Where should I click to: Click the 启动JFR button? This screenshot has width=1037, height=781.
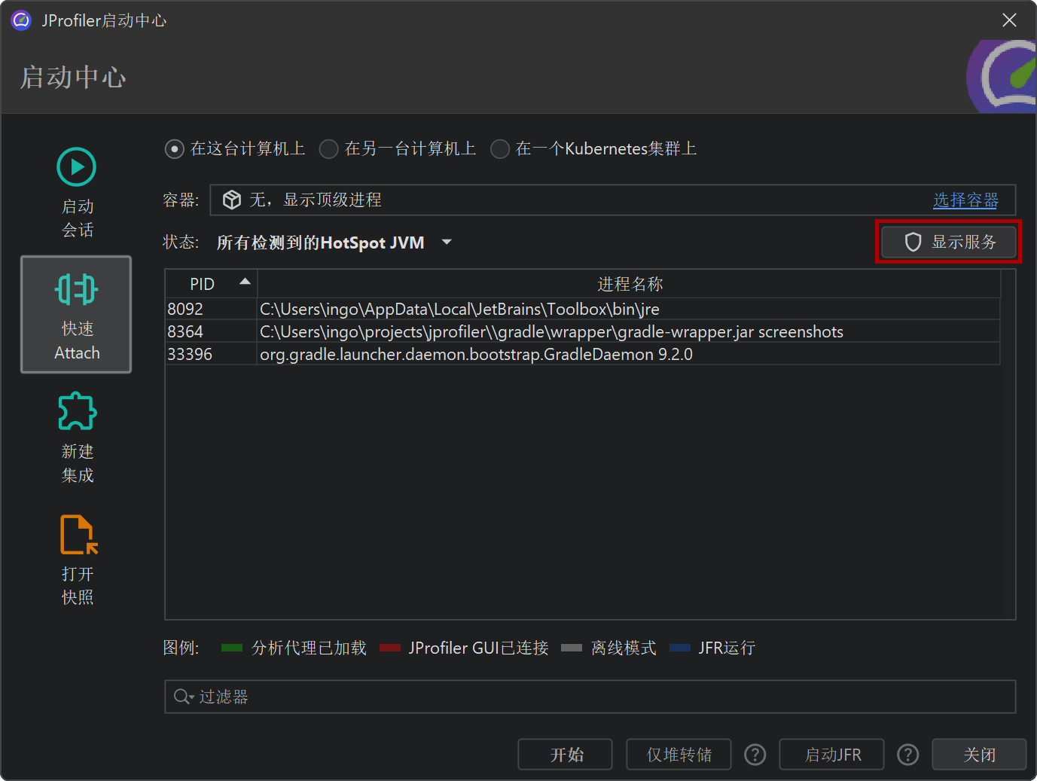click(832, 755)
